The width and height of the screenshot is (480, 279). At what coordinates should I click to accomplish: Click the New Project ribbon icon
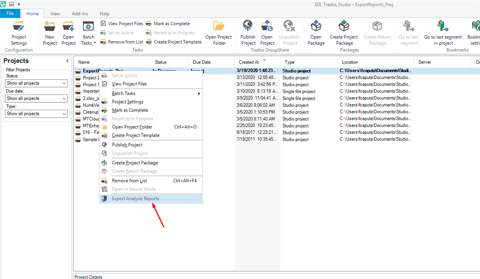50,33
